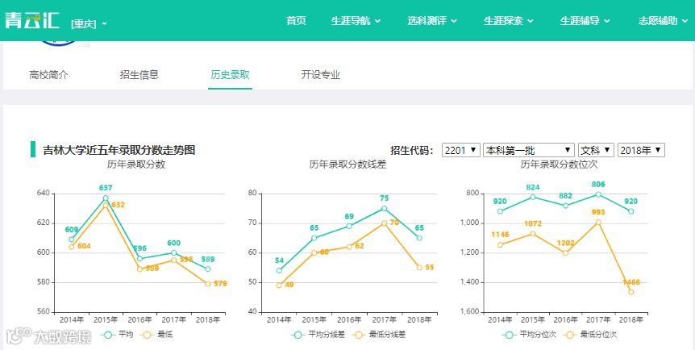Go to 首页 in the navigation bar

[x=296, y=21]
